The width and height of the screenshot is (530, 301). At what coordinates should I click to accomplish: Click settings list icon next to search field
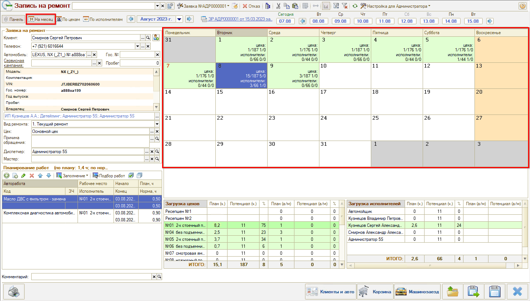pos(170,6)
